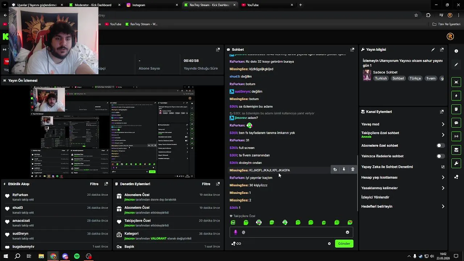The height and width of the screenshot is (261, 464).
Task: Click the purple microphone icon in chat input
Action: [235, 232]
